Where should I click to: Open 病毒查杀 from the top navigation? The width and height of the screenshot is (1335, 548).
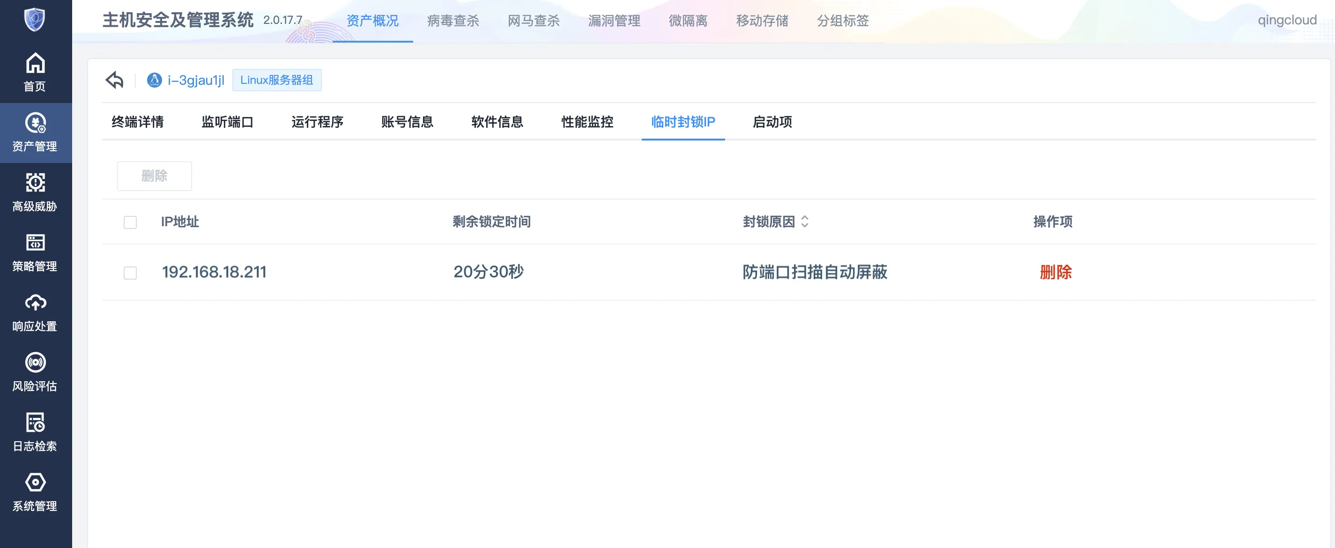(x=452, y=21)
